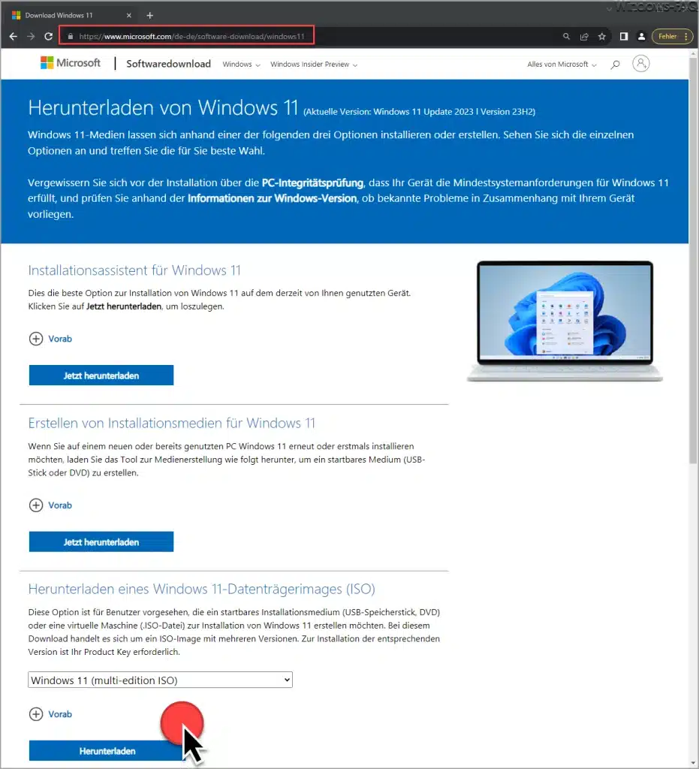This screenshot has height=769, width=699.
Task: Open the Windows 11 multi-edition ISO dropdown
Action: (x=160, y=680)
